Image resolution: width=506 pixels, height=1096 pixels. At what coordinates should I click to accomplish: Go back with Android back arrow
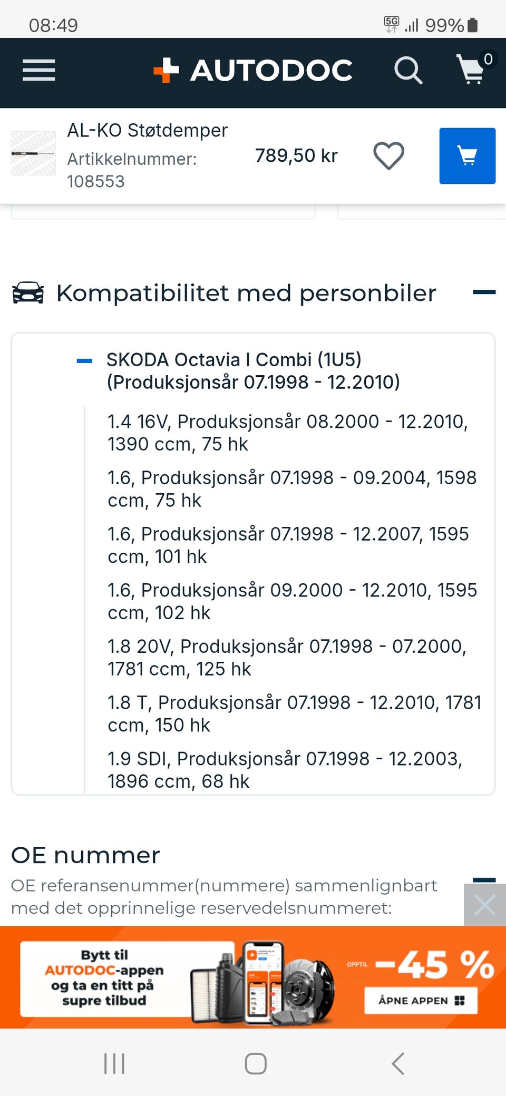coord(398,1063)
